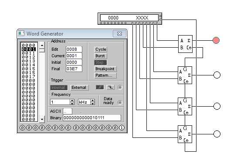Click the Current address field showing 0001

[x=74, y=56]
